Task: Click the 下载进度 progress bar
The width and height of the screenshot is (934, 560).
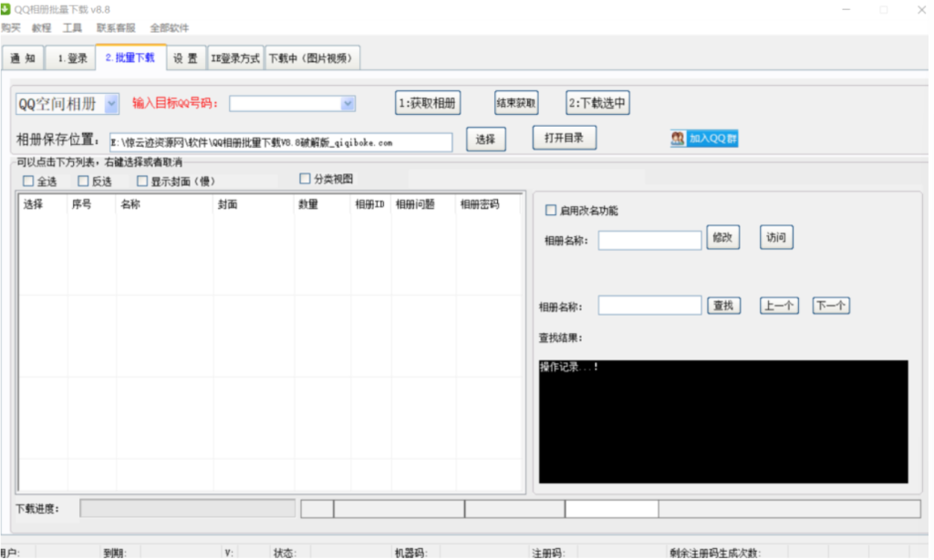Action: click(187, 509)
